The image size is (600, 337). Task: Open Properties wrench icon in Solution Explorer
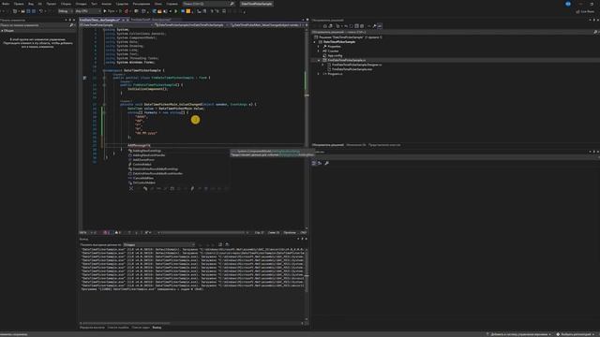click(x=375, y=26)
